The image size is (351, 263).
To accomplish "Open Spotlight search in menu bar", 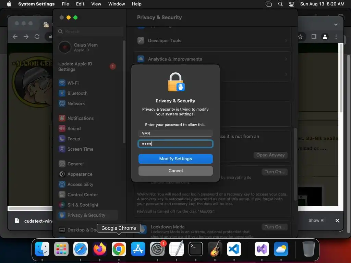I will pos(280,4).
